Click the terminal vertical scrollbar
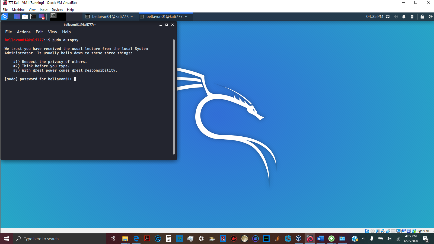The image size is (434, 244). (x=174, y=97)
